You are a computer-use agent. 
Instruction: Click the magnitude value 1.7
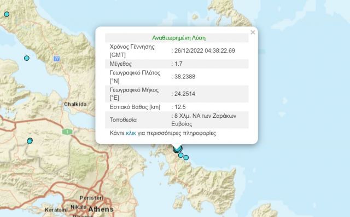178,64
